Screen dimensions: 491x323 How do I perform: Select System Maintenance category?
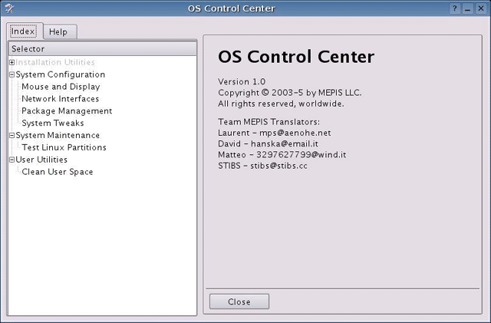pos(58,135)
